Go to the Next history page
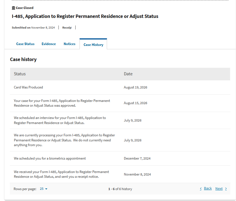Image resolution: width=236 pixels, height=201 pixels. click(219, 189)
